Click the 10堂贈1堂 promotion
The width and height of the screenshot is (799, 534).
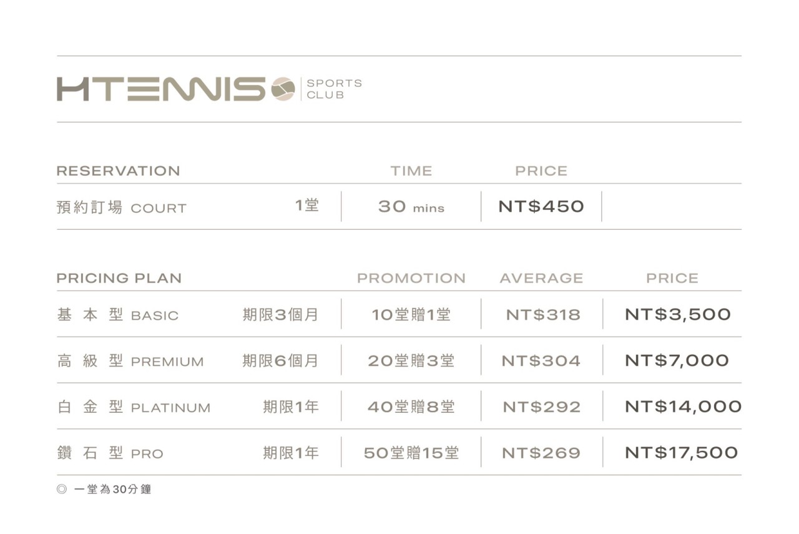point(411,314)
